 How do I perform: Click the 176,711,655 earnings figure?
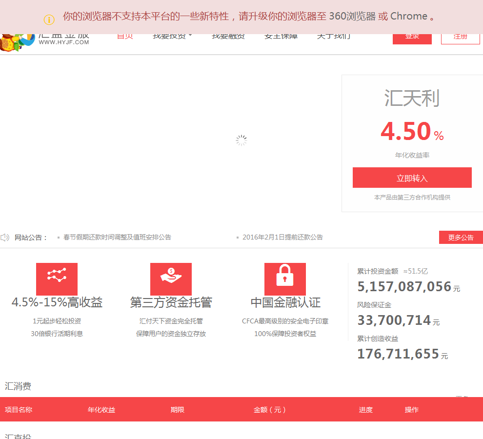tap(398, 354)
